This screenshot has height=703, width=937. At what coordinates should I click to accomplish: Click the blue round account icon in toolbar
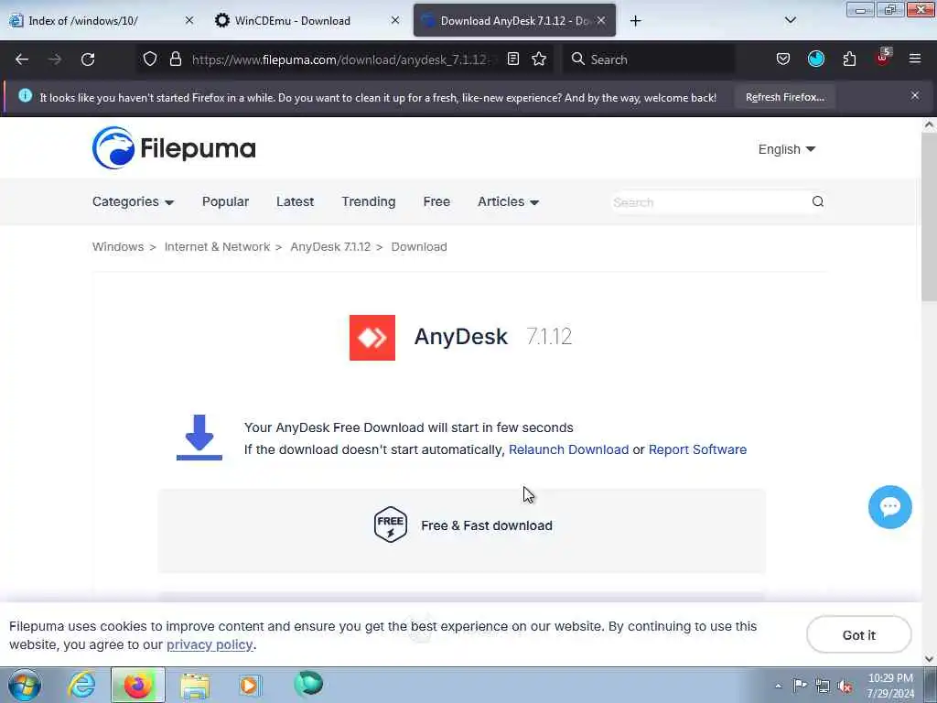[x=816, y=59]
